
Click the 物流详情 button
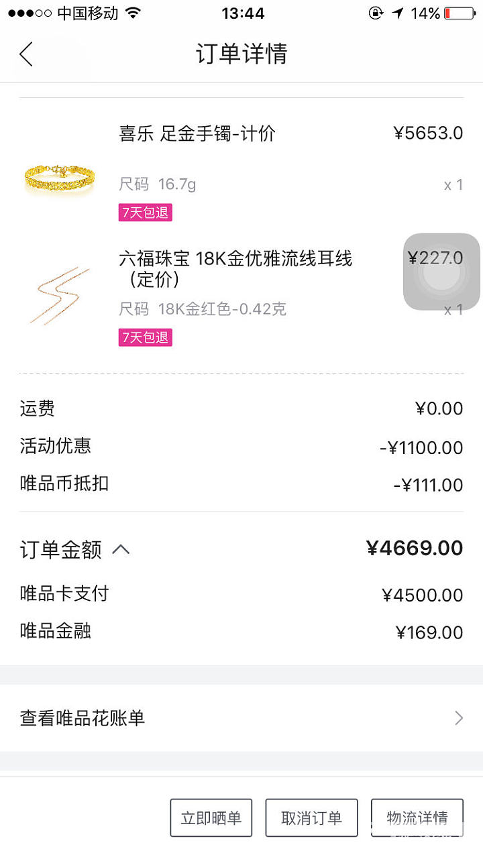(417, 817)
